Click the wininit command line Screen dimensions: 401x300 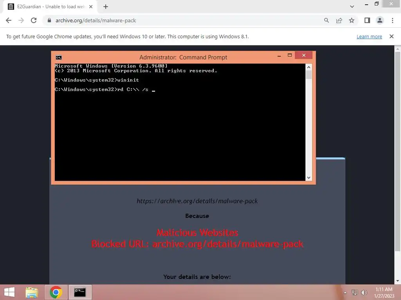(97, 80)
